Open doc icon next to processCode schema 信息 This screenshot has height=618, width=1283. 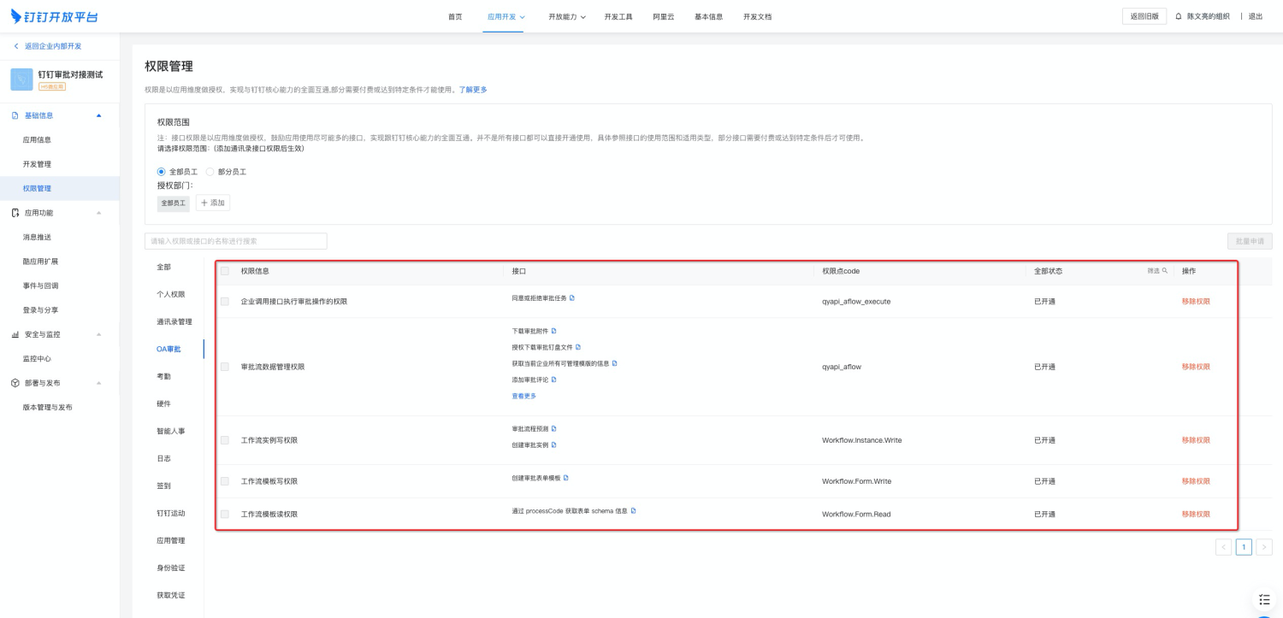pos(634,510)
